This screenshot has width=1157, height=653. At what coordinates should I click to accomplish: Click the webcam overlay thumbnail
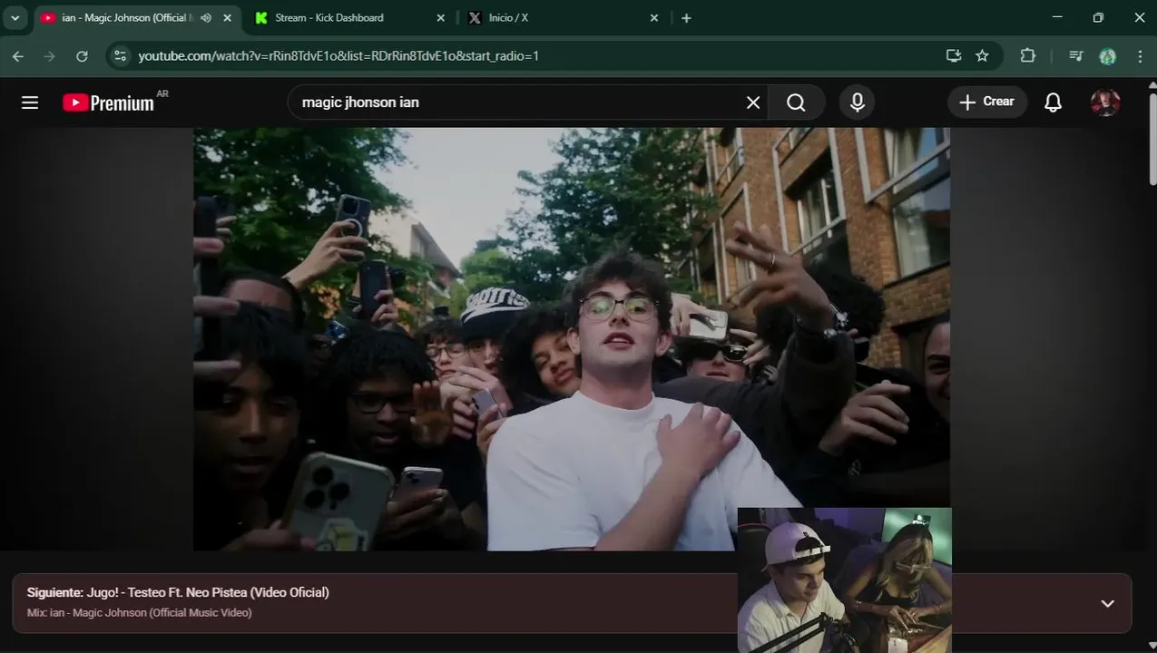pos(845,580)
